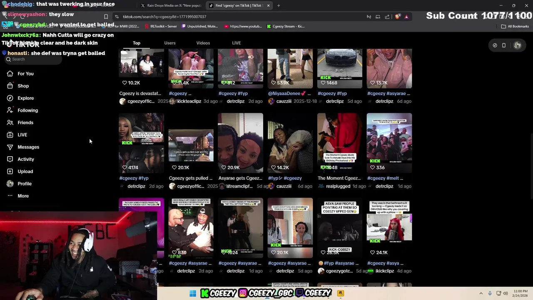Image resolution: width=533 pixels, height=300 pixels.
Task: Switch to the Users results tab
Action: (170, 43)
